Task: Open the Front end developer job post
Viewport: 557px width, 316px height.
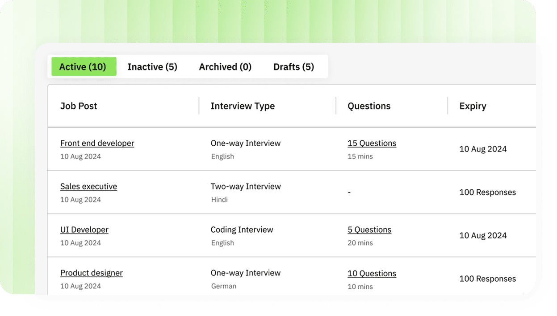Action: click(x=97, y=143)
